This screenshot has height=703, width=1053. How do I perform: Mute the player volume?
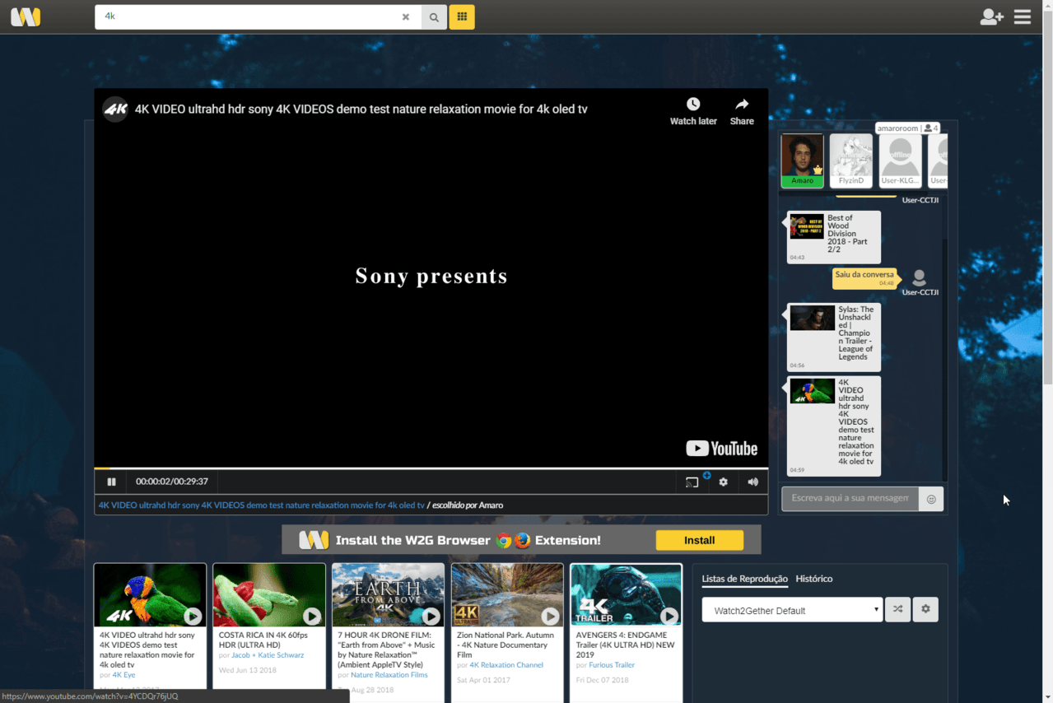click(752, 482)
